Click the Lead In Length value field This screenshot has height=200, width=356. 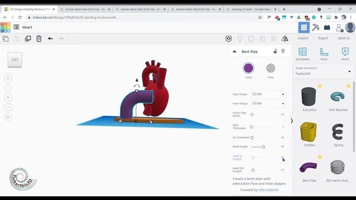pos(282,157)
